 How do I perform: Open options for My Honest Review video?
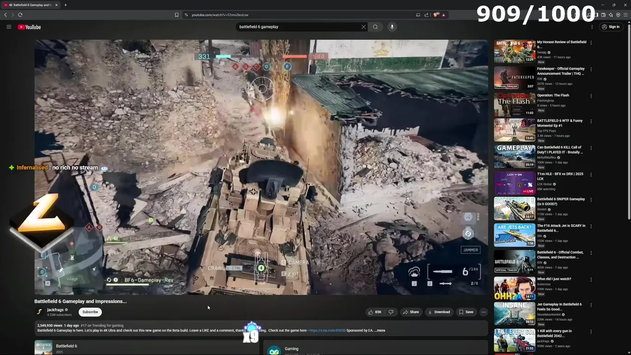591,42
